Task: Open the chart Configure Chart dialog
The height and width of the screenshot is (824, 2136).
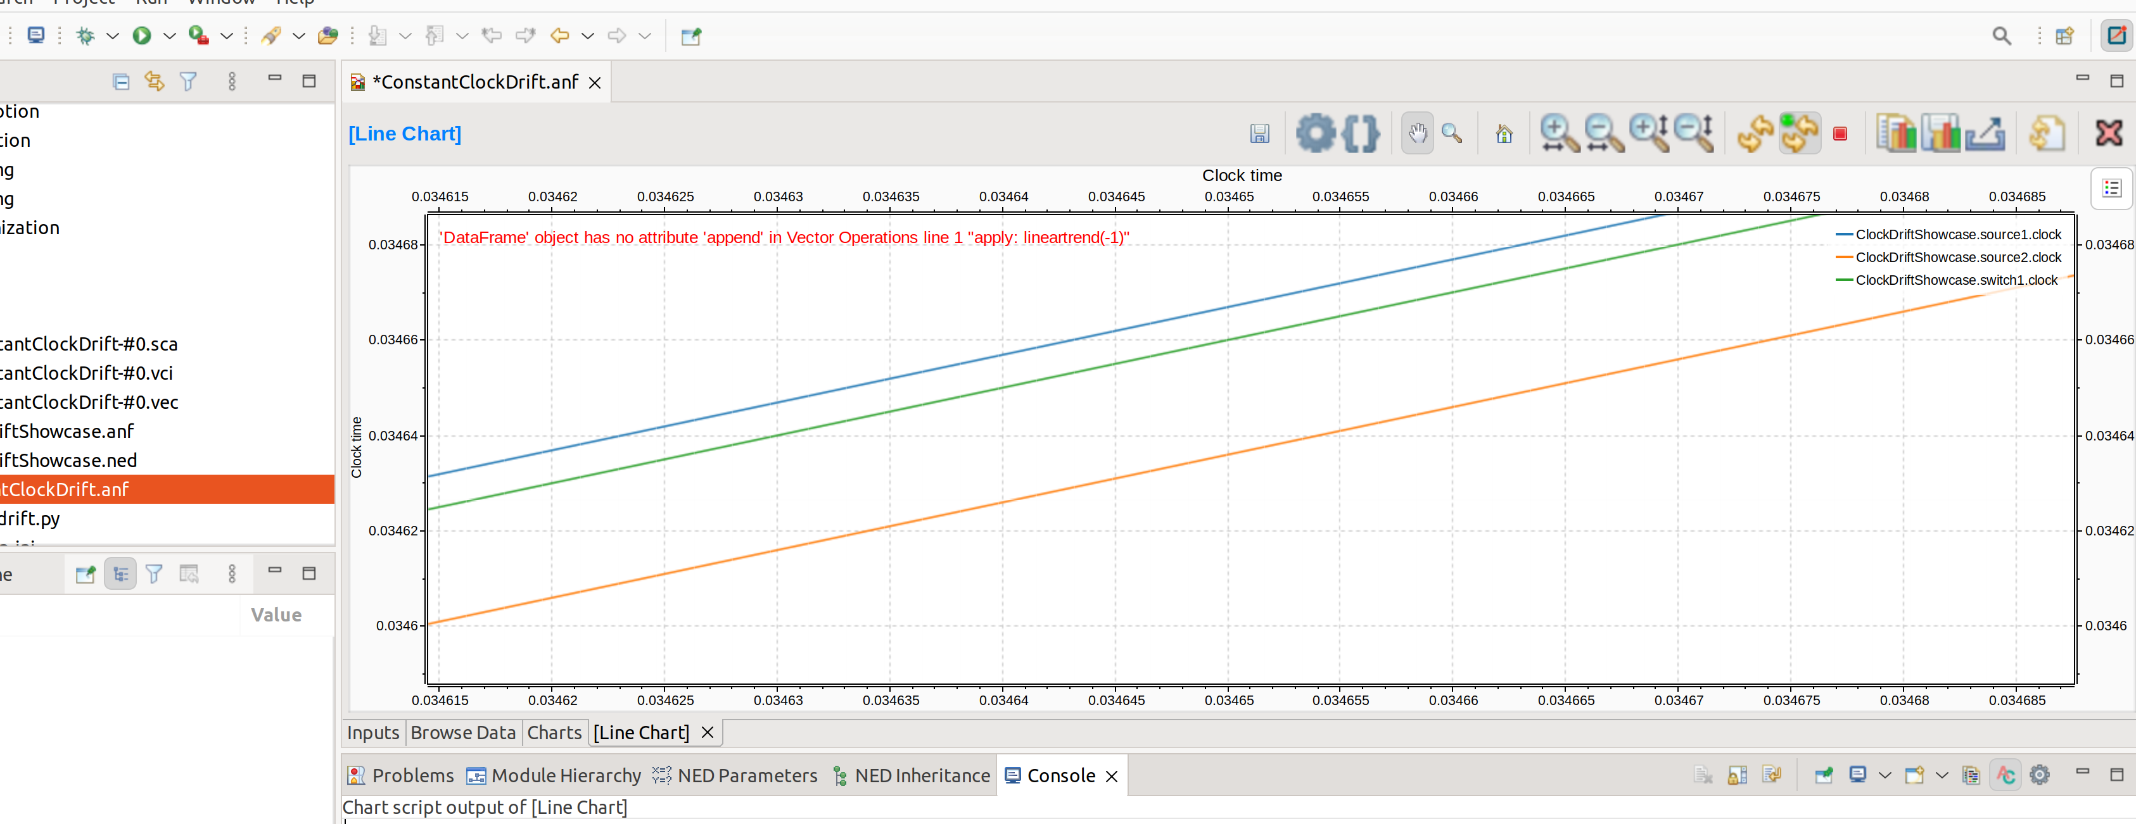Action: tap(1315, 132)
